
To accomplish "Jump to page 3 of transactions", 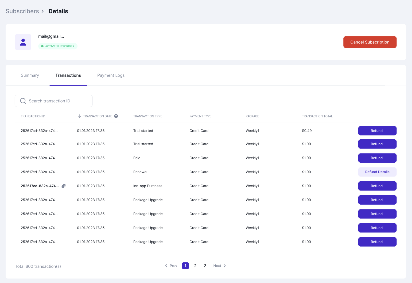I will 205,266.
